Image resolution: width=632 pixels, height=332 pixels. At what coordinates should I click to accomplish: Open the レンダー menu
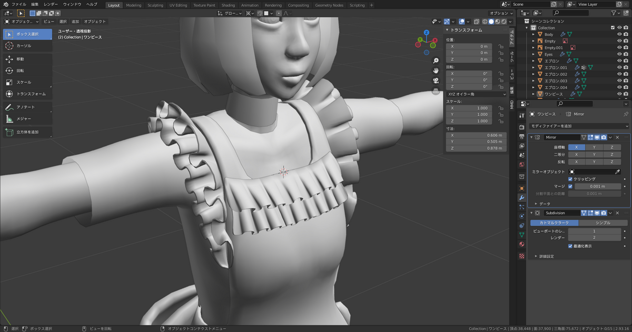point(51,4)
